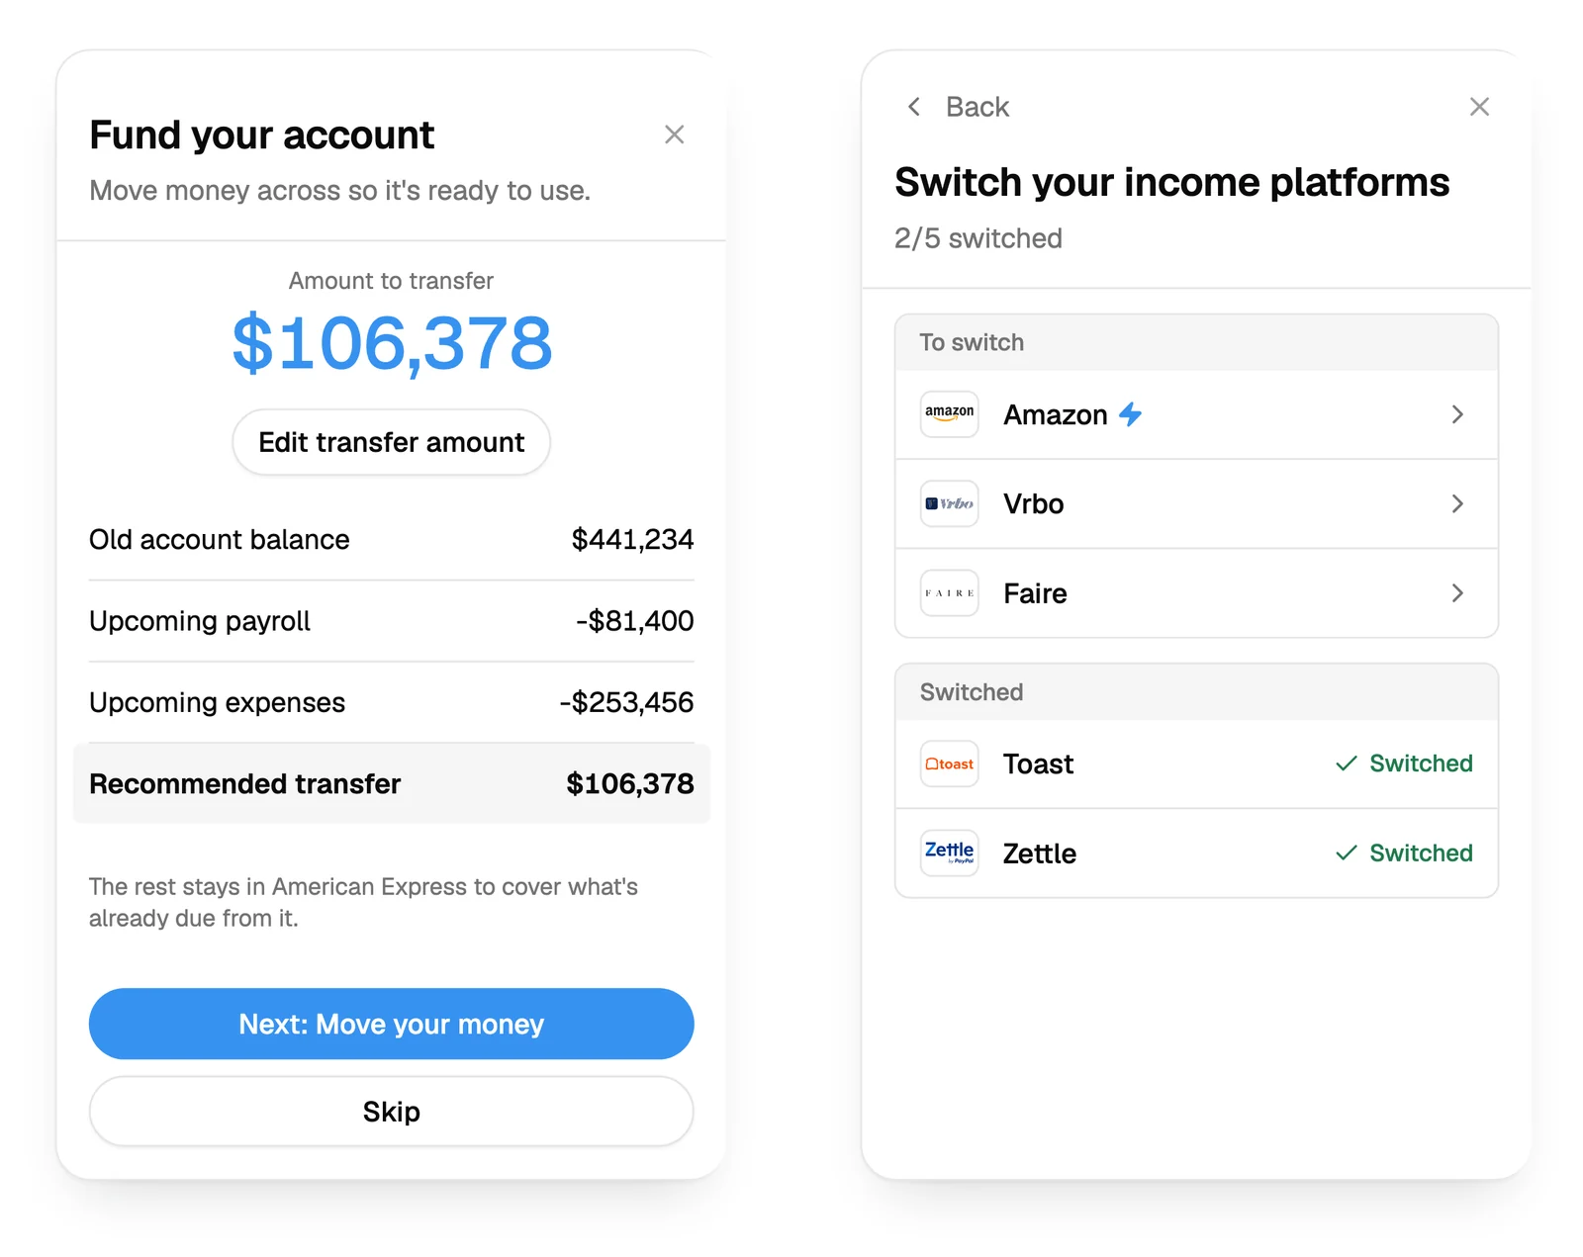Click the Amazon platform name
This screenshot has width=1583, height=1257.
coord(1056,415)
